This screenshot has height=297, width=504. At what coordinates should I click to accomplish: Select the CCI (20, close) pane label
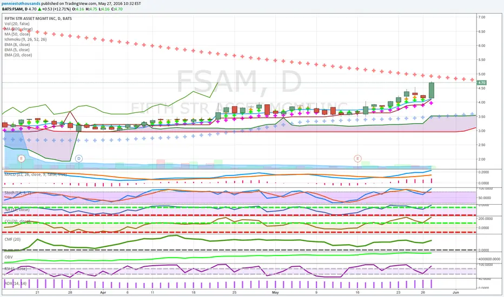[x=17, y=221]
